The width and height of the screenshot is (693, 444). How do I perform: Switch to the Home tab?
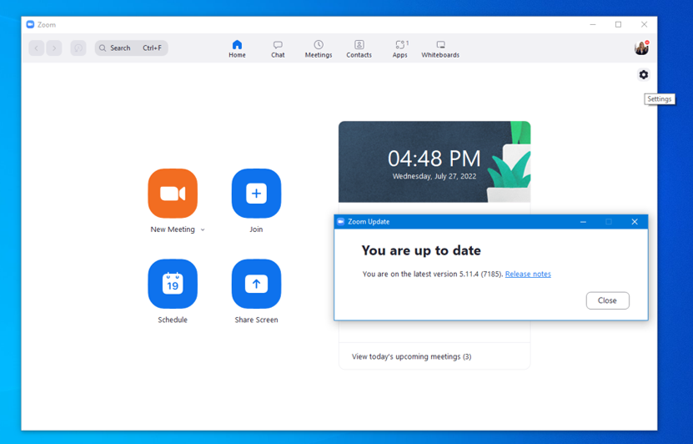click(237, 48)
